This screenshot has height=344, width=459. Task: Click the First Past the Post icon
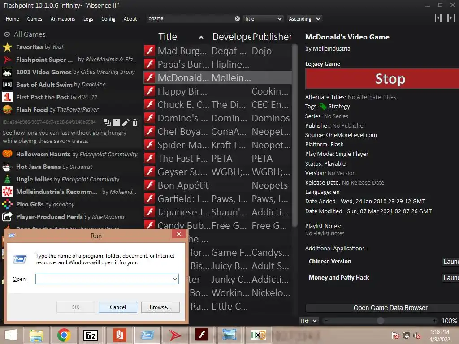[7, 97]
